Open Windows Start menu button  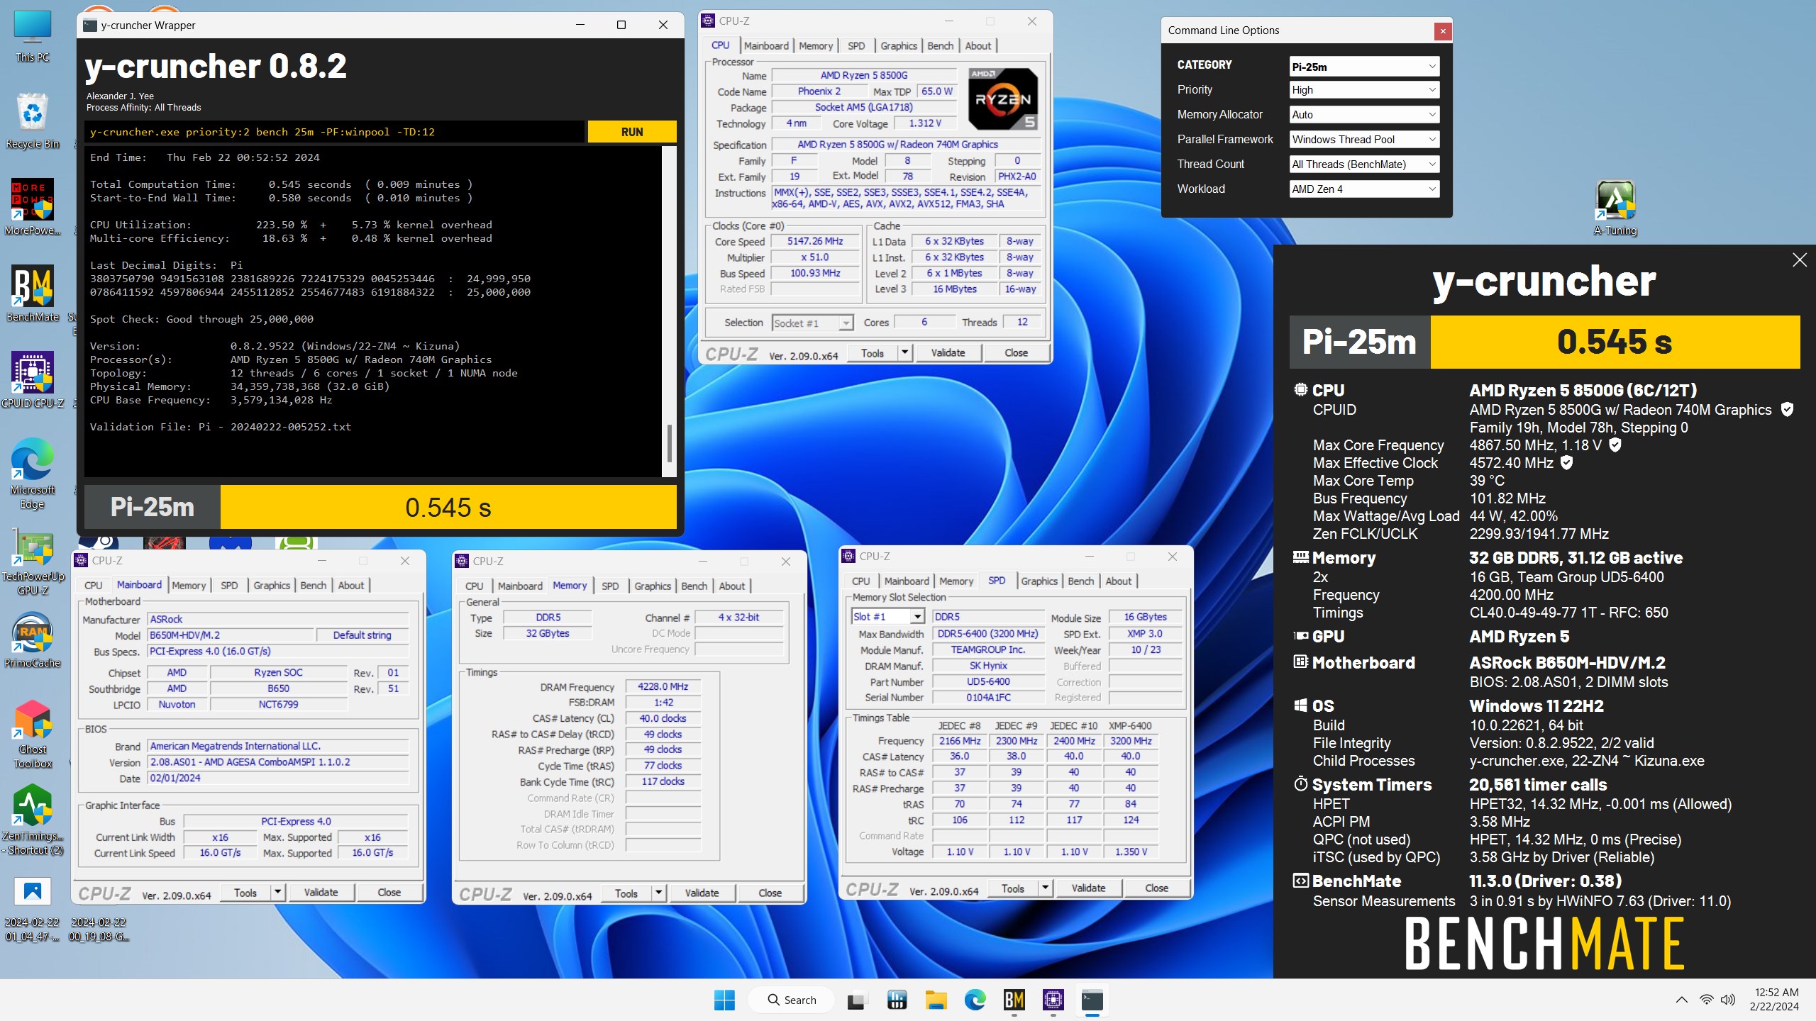[x=724, y=1000]
